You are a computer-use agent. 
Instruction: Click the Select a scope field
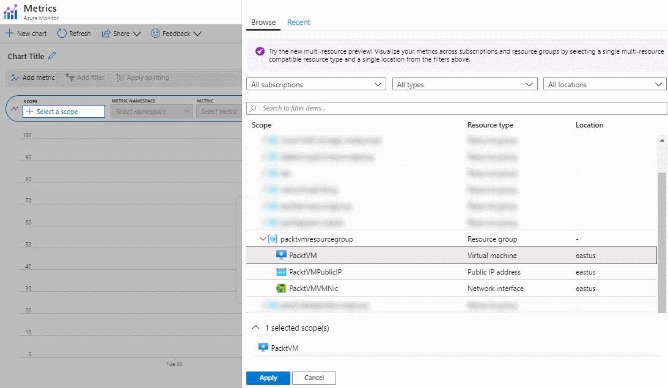click(x=64, y=112)
